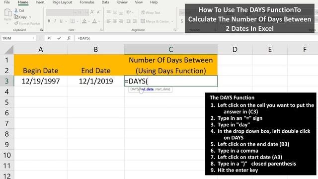Switch to the Insert tab

coord(40,2)
